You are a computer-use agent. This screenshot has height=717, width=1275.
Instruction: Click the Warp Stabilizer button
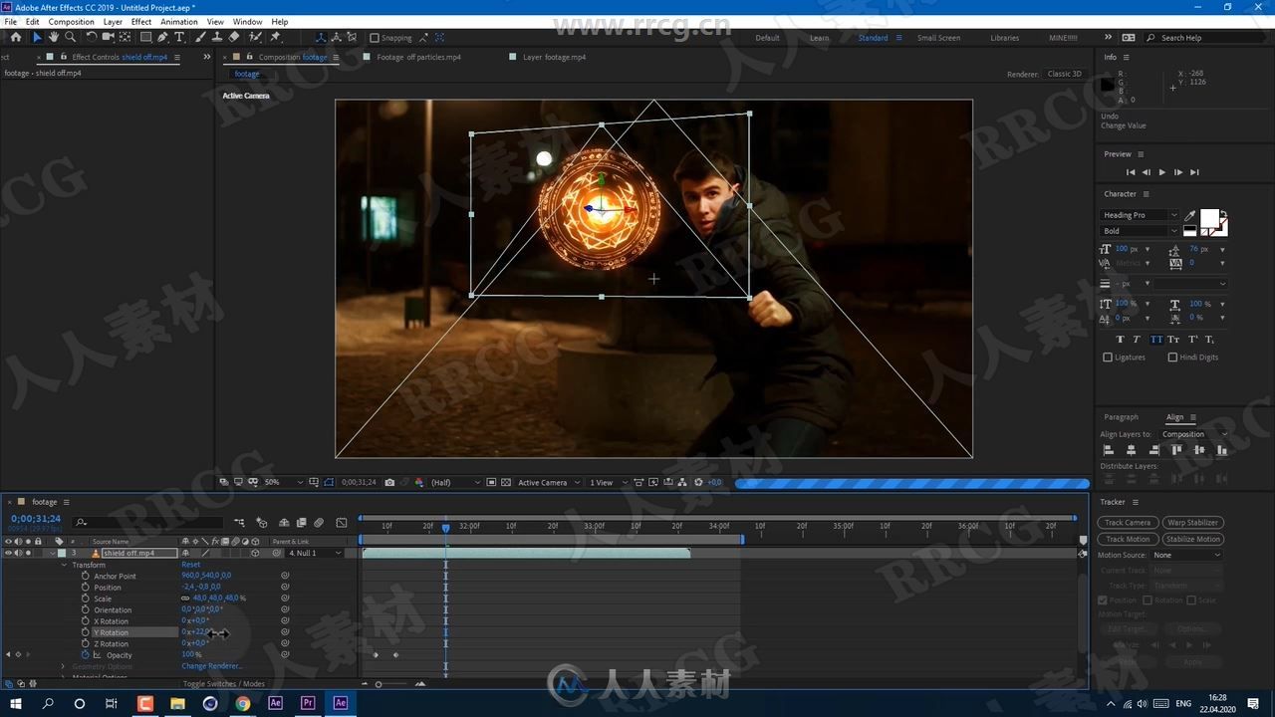(x=1192, y=523)
